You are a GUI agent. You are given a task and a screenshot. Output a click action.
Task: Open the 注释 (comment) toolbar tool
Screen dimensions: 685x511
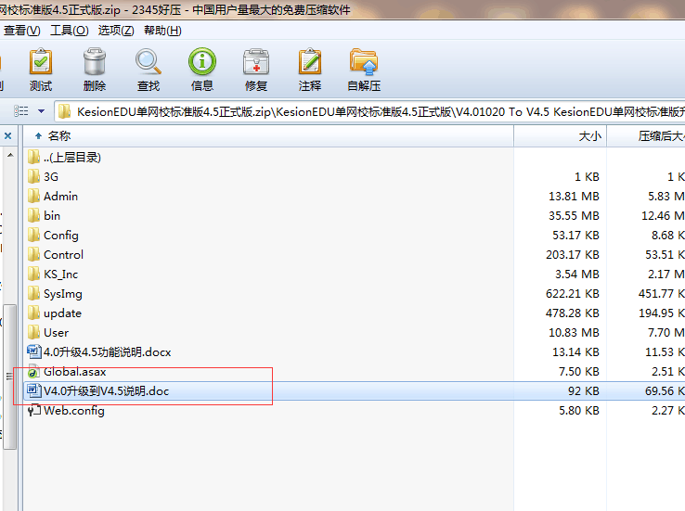tap(310, 70)
